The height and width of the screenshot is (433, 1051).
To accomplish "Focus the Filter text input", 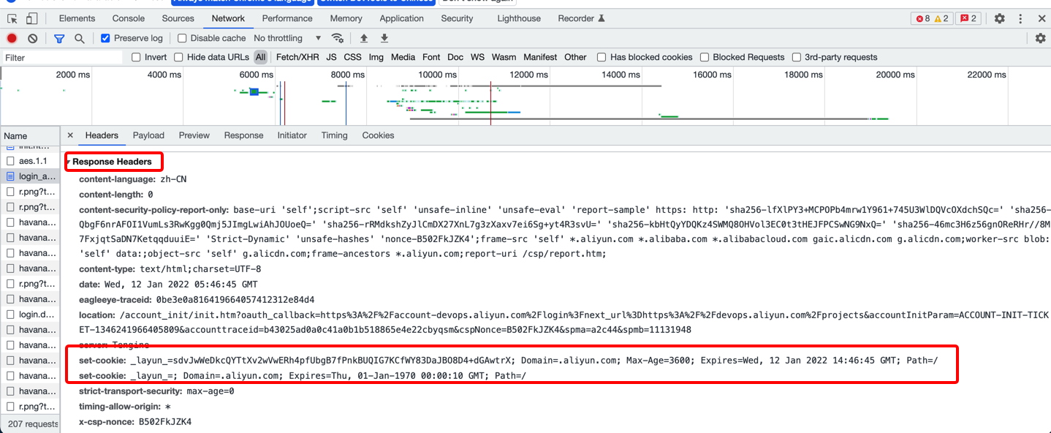I will point(62,57).
